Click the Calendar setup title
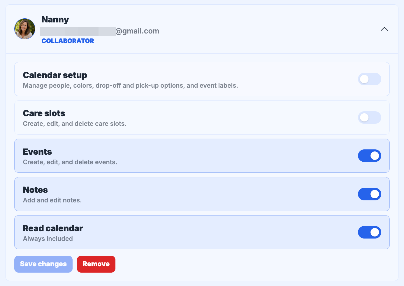The height and width of the screenshot is (286, 404). [55, 75]
